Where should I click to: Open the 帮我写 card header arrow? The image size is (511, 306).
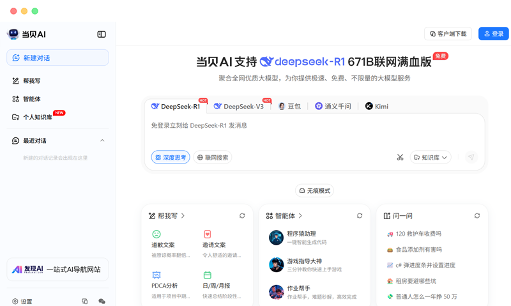[183, 216]
